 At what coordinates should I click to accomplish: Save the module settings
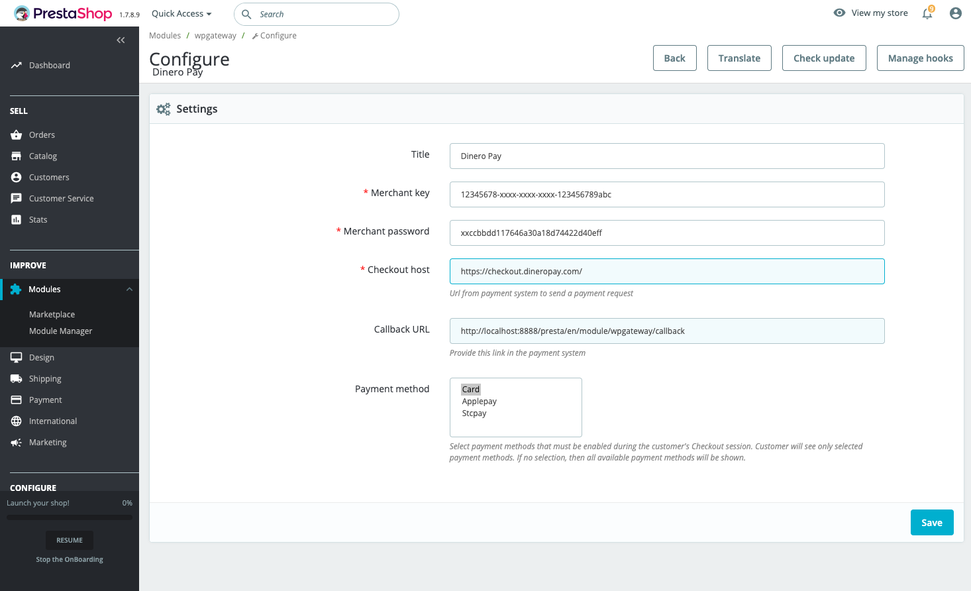tap(932, 522)
